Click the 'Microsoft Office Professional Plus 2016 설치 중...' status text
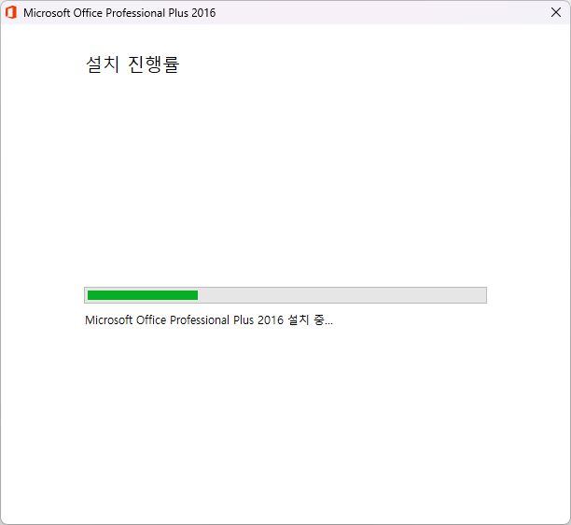571x525 pixels. (x=209, y=320)
